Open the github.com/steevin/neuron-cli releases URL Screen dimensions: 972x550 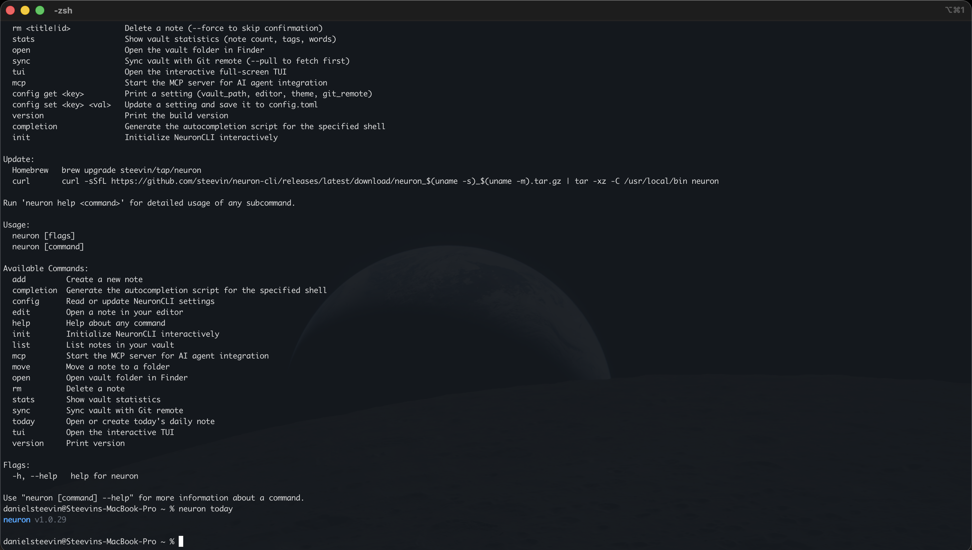point(336,181)
